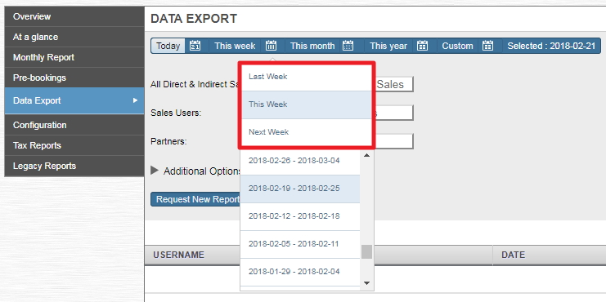Click the week list scrollbar thumb

(x=366, y=252)
